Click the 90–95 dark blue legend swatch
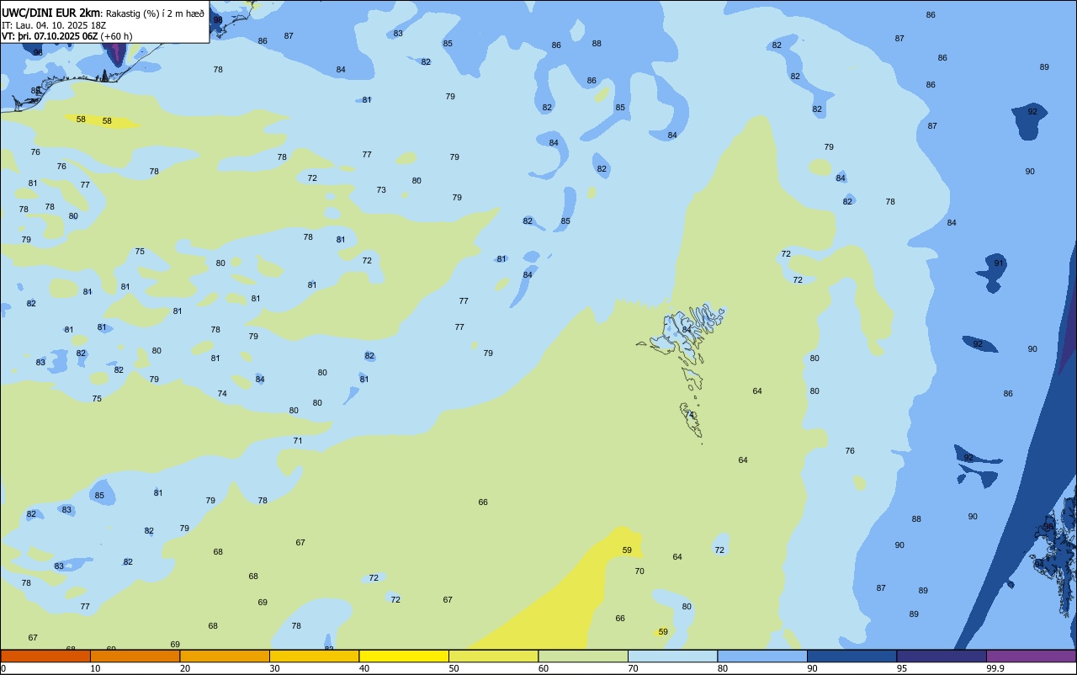The height and width of the screenshot is (675, 1077). click(x=852, y=656)
